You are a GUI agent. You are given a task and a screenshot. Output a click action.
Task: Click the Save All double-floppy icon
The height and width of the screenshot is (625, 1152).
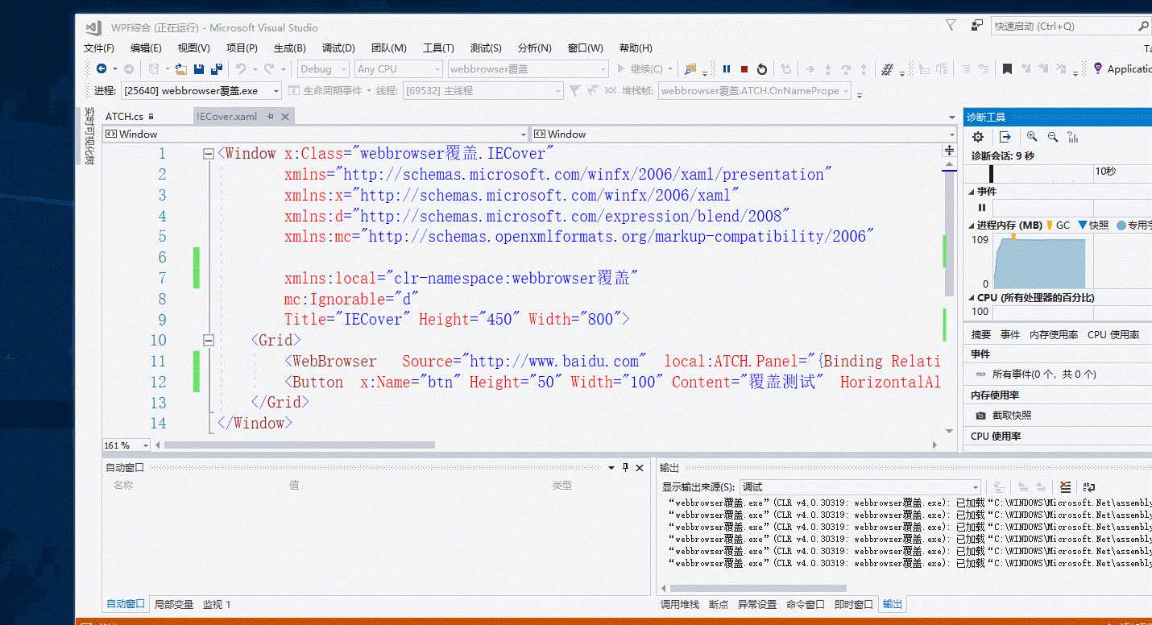pyautogui.click(x=216, y=69)
